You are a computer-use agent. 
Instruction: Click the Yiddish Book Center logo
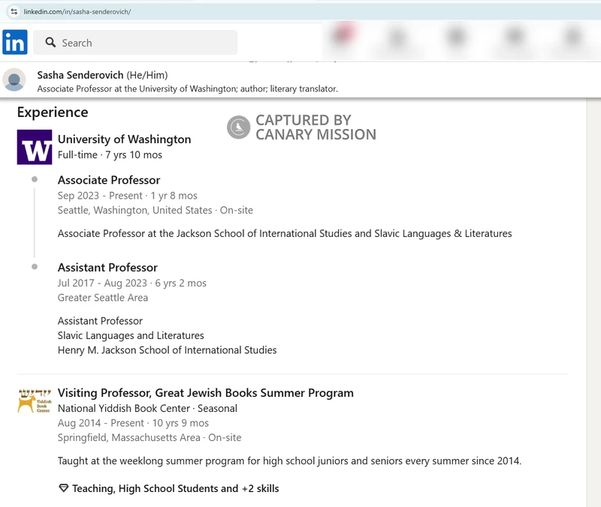(35, 400)
